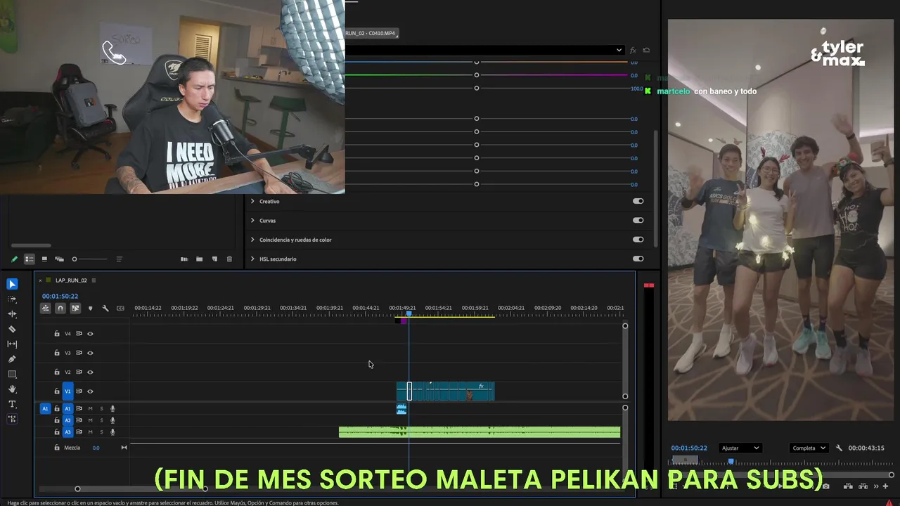The width and height of the screenshot is (900, 506).
Task: Expand the Curvas section
Action: click(x=252, y=220)
